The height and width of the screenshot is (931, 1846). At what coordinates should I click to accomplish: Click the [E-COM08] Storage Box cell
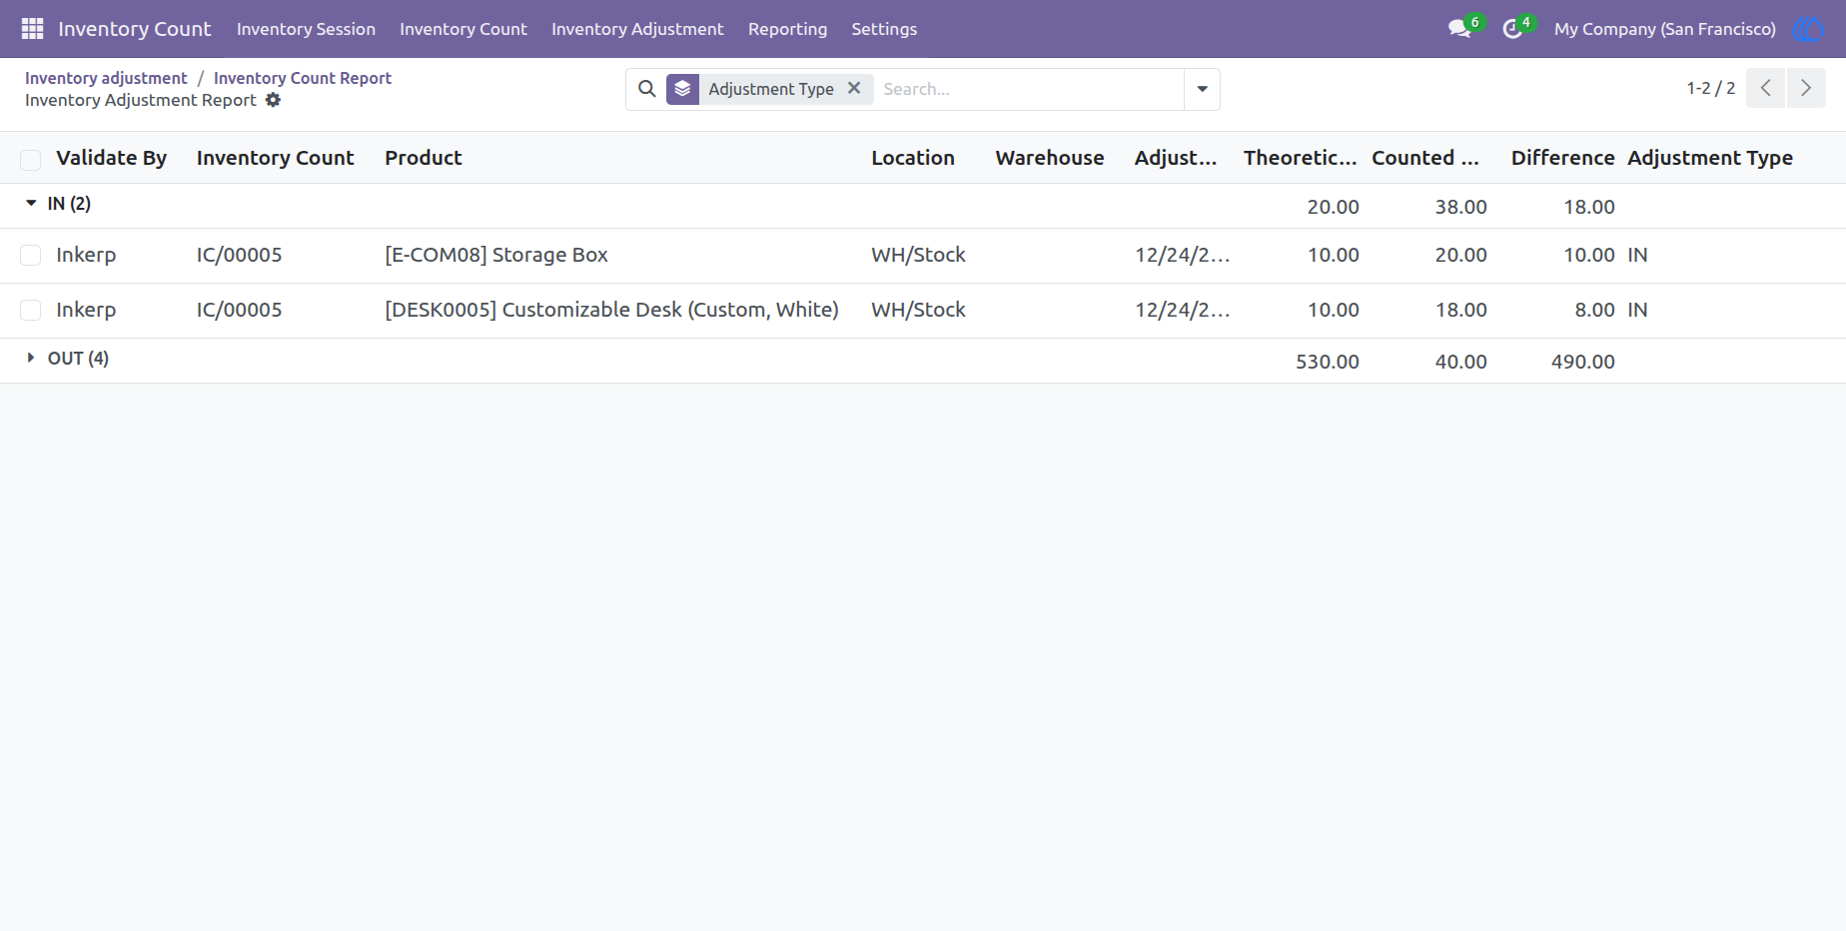coord(496,255)
